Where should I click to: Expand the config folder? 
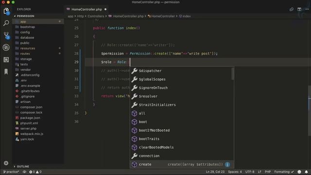click(x=25, y=32)
